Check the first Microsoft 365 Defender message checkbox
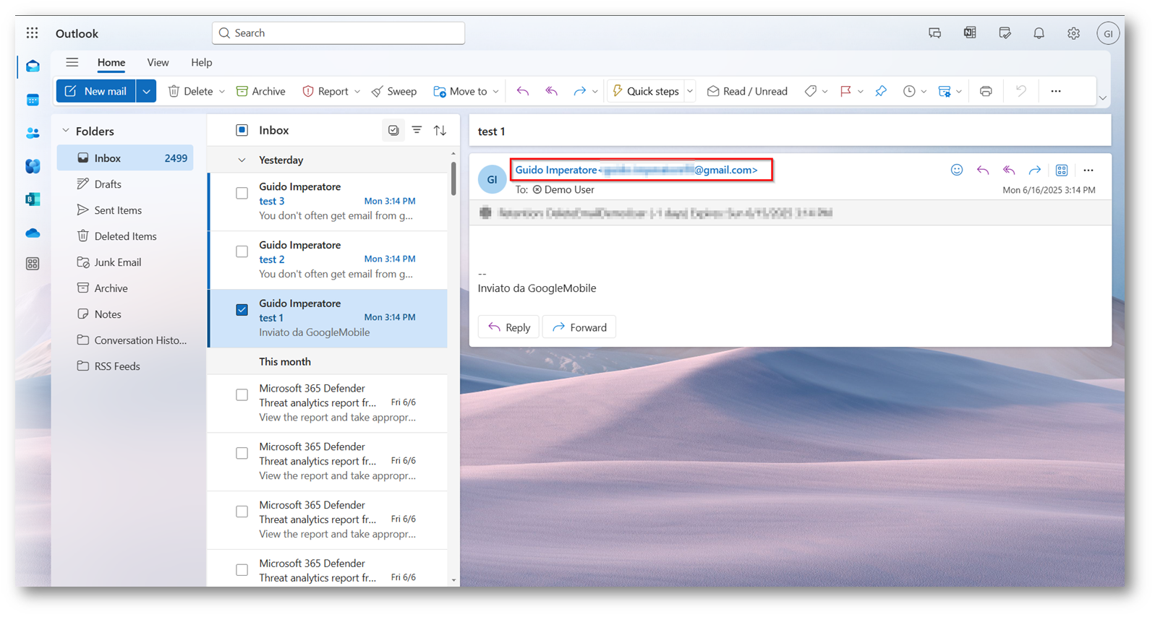This screenshot has height=617, width=1155. [x=242, y=395]
